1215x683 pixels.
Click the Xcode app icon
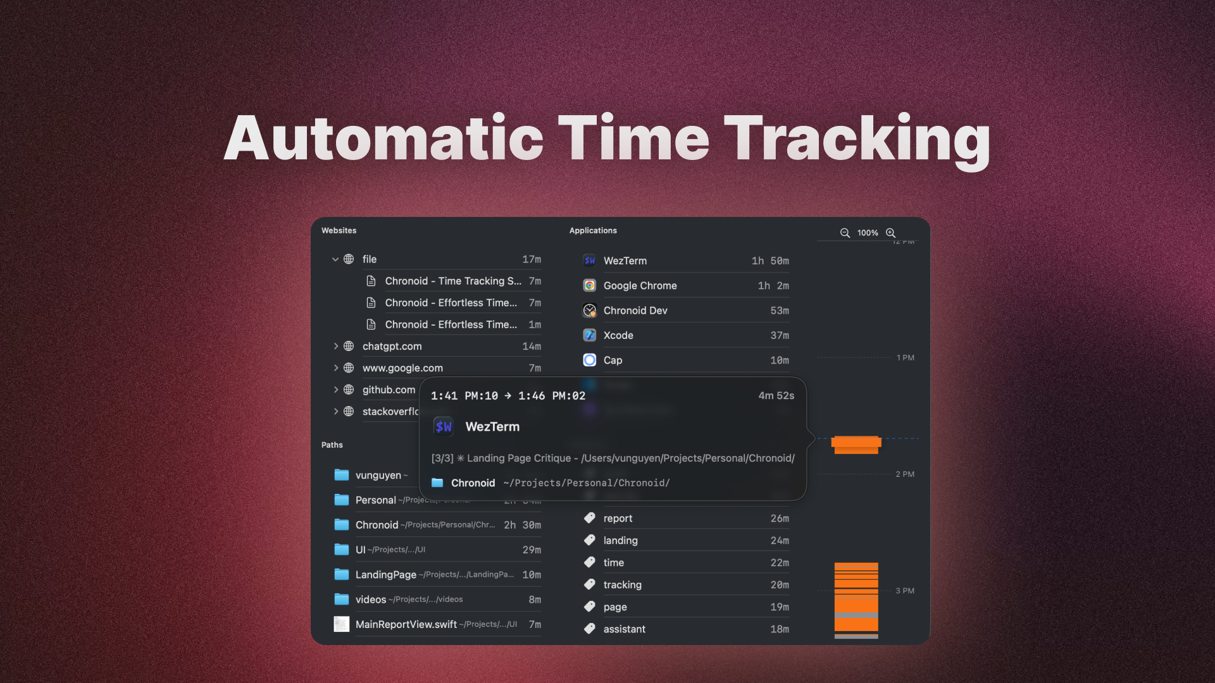589,335
